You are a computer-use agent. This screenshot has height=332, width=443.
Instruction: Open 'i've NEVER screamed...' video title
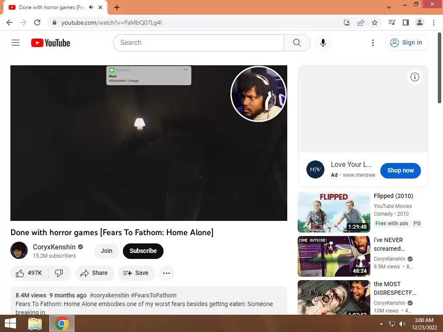(x=389, y=244)
